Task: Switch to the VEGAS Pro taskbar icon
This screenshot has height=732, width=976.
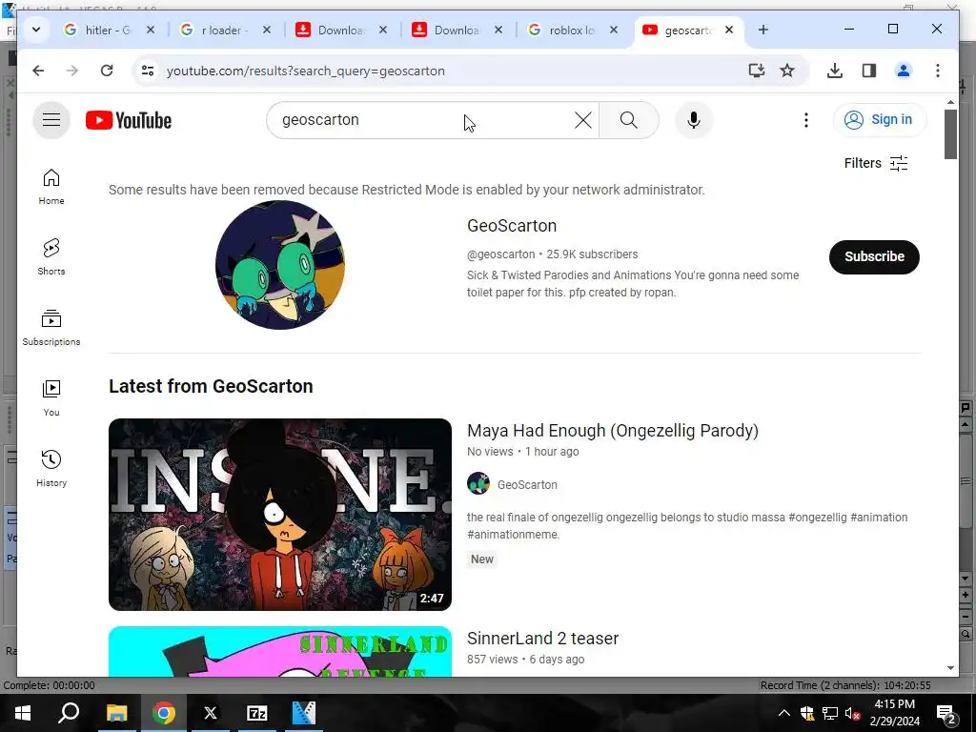Action: tap(304, 713)
